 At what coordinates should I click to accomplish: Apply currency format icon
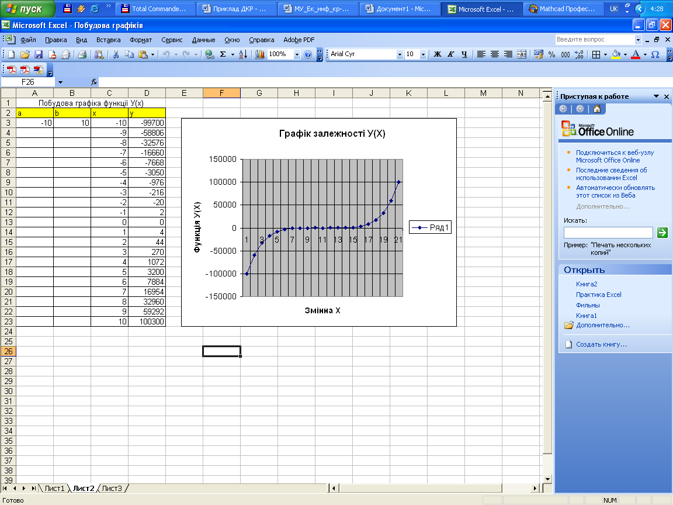click(538, 54)
